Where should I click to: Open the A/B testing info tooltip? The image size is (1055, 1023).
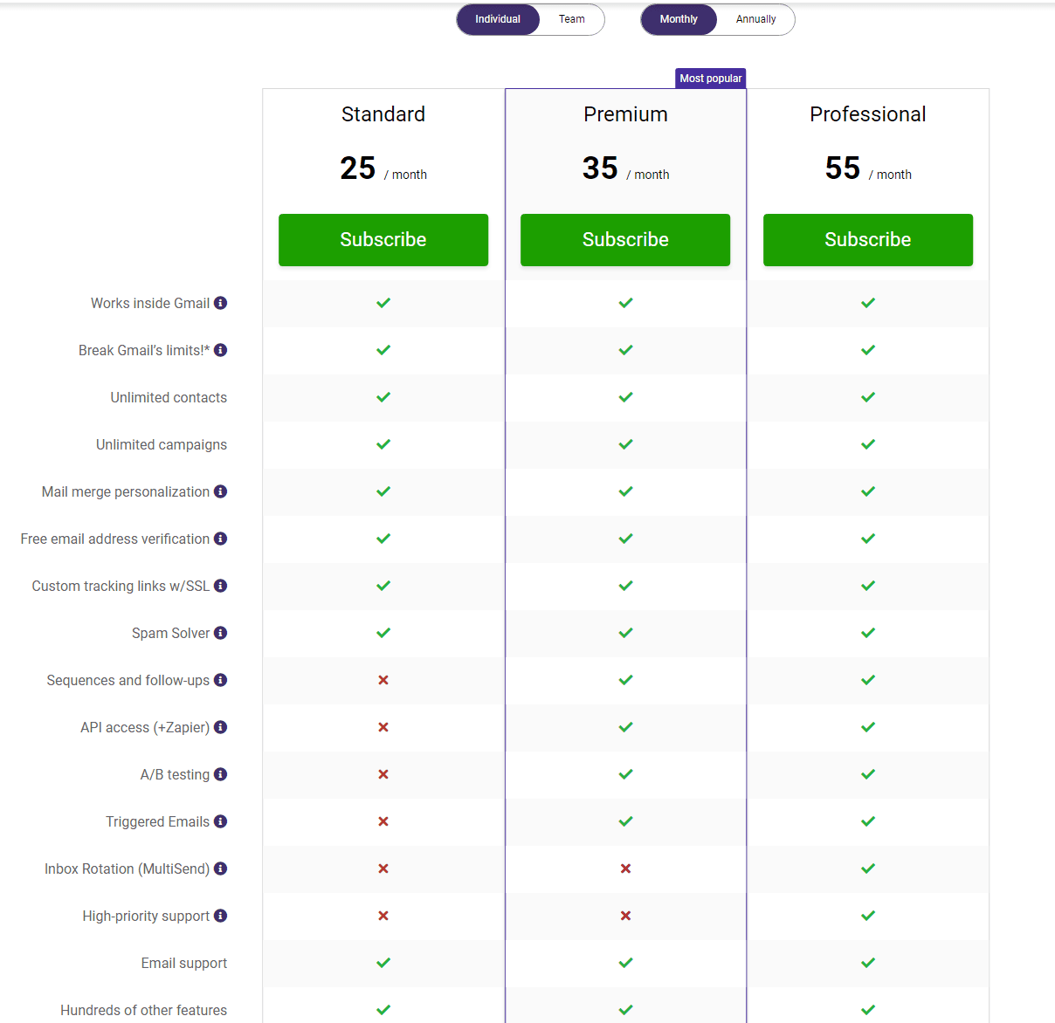(x=220, y=774)
